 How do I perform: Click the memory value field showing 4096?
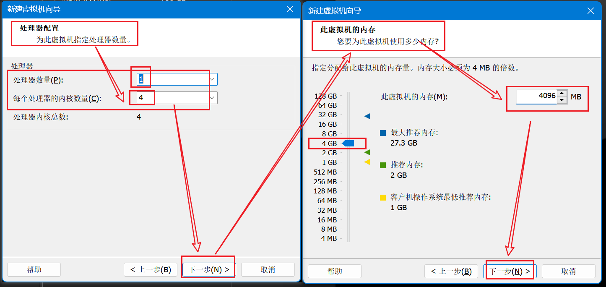coord(536,97)
